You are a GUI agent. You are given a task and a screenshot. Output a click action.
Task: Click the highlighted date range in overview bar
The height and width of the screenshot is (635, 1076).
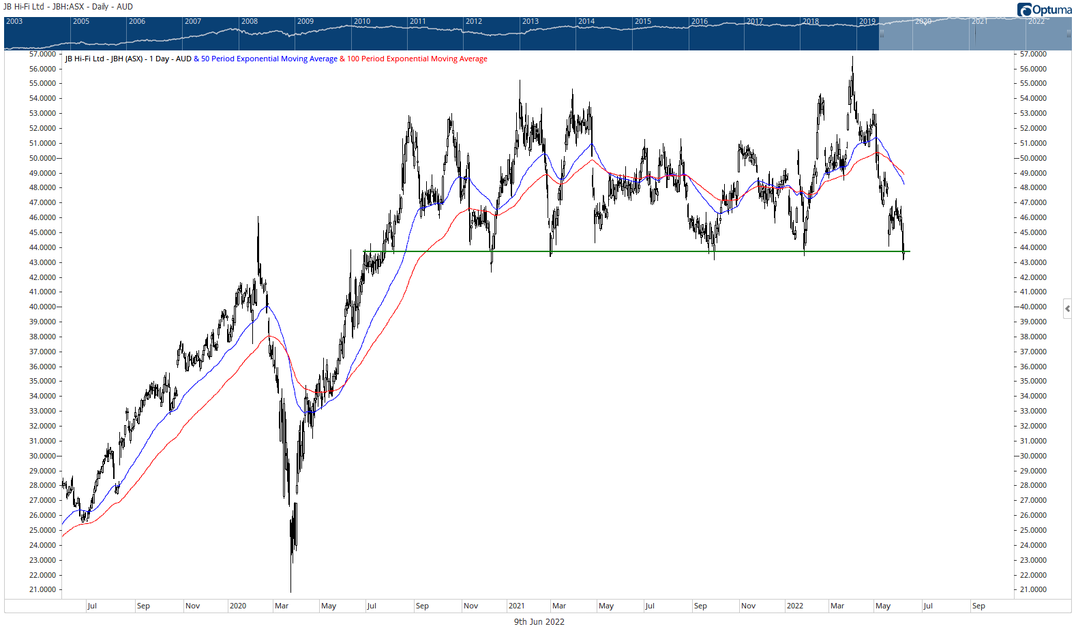pyautogui.click(x=975, y=35)
